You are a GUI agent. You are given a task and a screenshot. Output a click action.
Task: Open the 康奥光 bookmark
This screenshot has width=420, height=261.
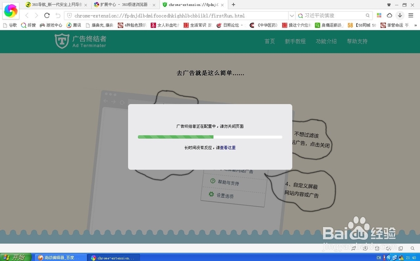100,25
